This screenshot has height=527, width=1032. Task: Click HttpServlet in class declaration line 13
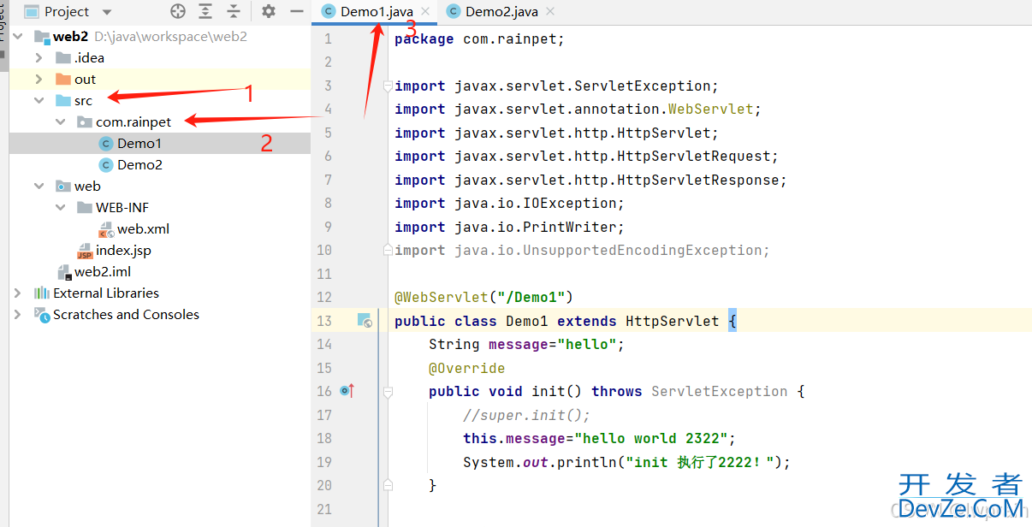tap(673, 322)
